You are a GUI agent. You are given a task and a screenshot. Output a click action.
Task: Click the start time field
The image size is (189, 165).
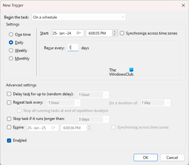[x=99, y=33]
